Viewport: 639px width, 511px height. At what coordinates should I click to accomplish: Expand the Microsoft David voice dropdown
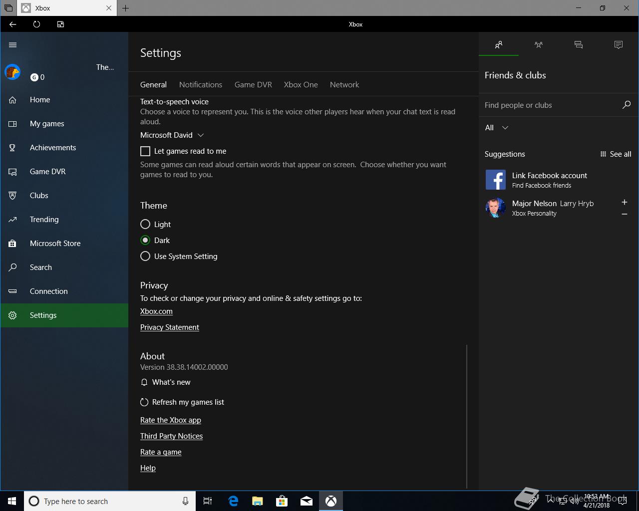coord(172,135)
